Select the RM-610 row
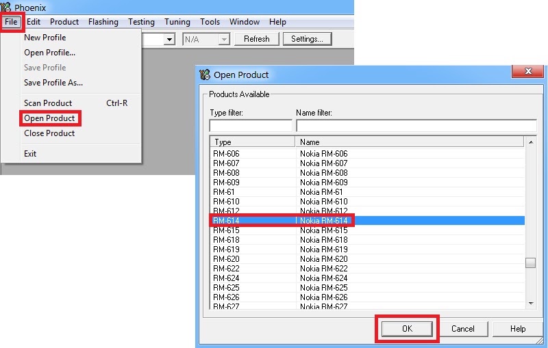Screen dimensions: 548x348 point(367,202)
